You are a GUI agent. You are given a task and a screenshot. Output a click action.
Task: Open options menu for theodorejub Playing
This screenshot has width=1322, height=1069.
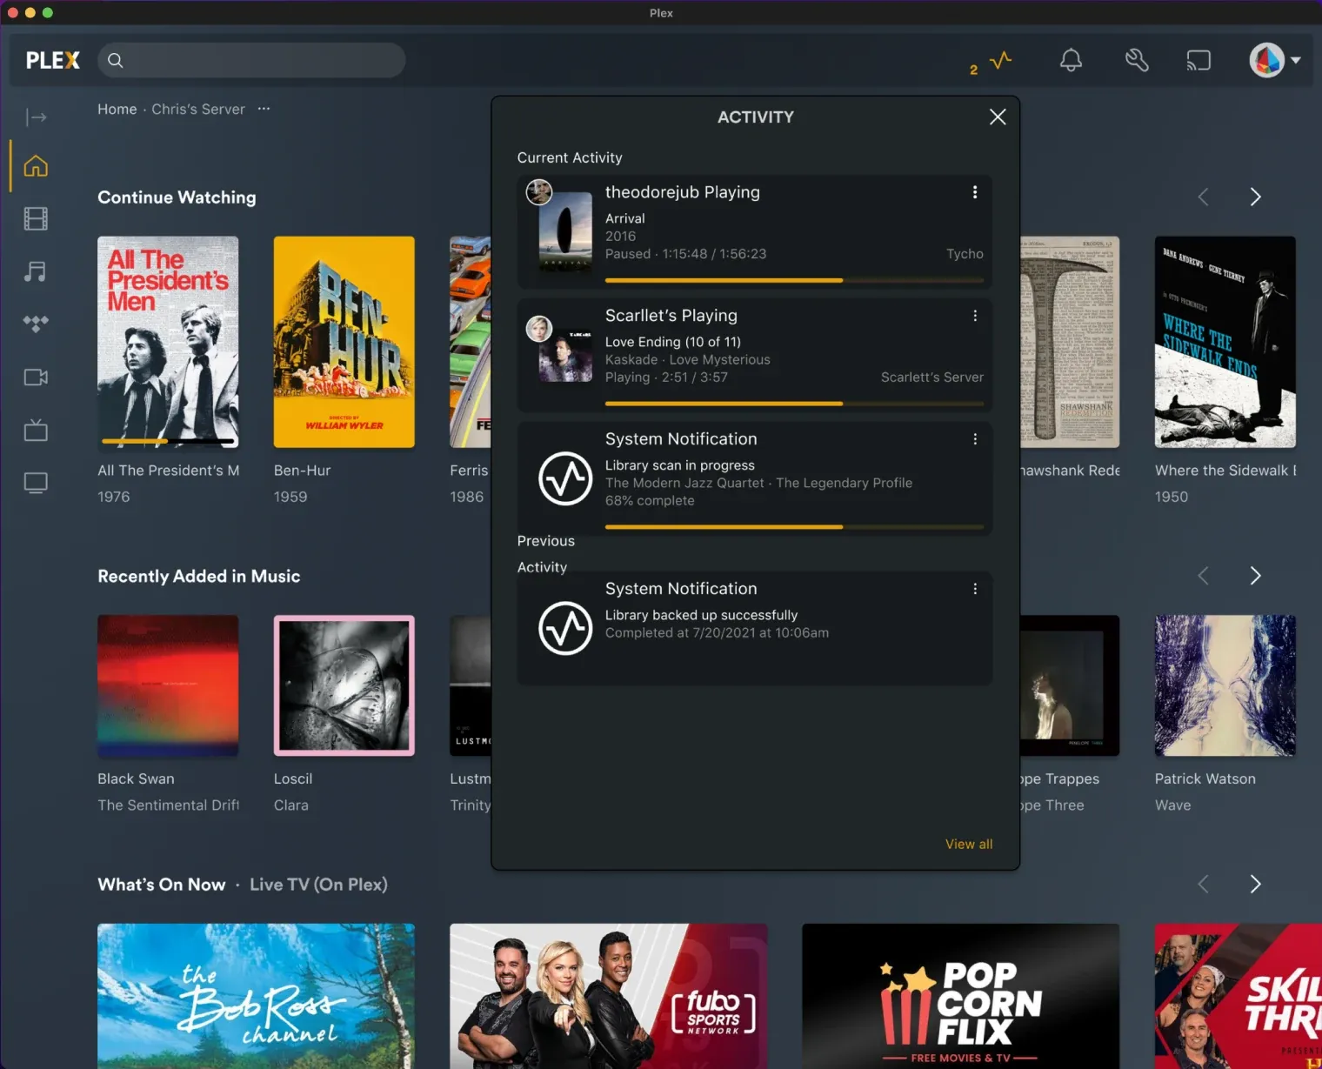(x=975, y=192)
